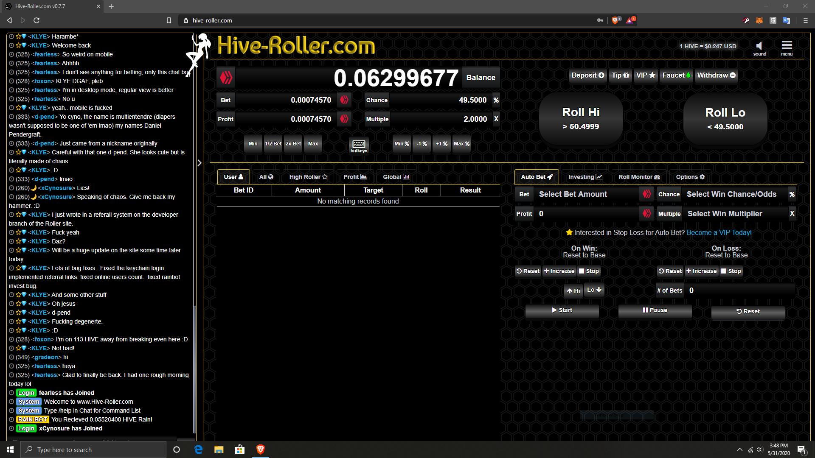
Task: Open the hamburger menu
Action: tap(787, 45)
